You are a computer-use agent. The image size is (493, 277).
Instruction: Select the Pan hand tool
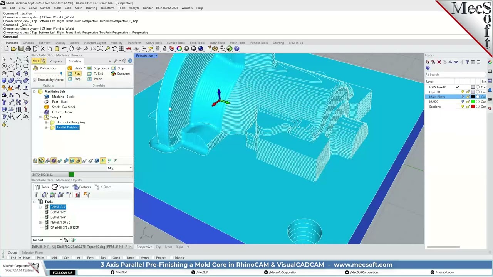point(71,48)
